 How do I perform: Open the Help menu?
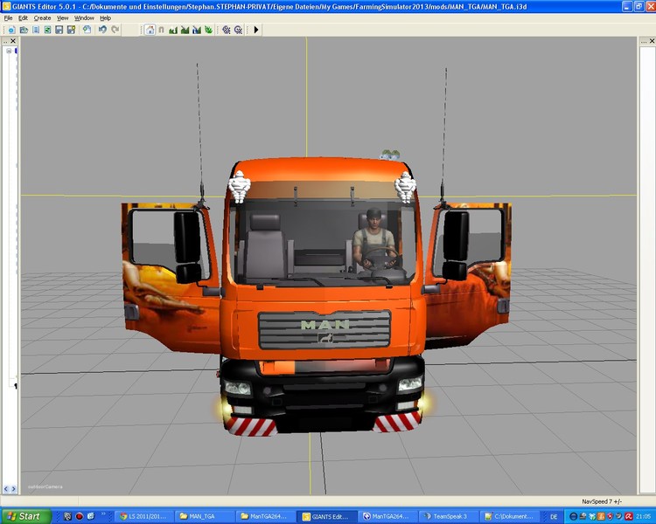tap(106, 18)
